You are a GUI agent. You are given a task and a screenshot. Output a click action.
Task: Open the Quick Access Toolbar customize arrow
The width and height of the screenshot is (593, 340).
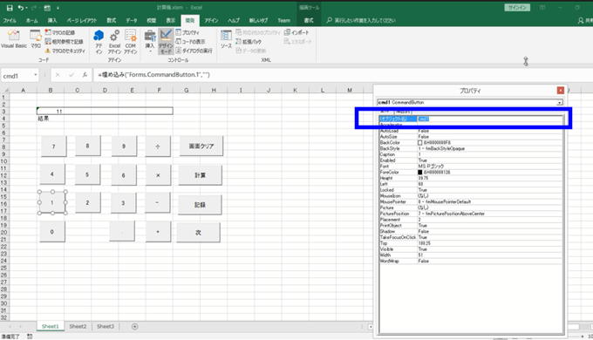[58, 8]
